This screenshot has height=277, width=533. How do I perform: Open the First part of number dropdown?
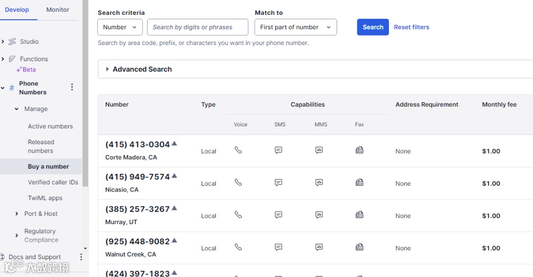tap(296, 27)
